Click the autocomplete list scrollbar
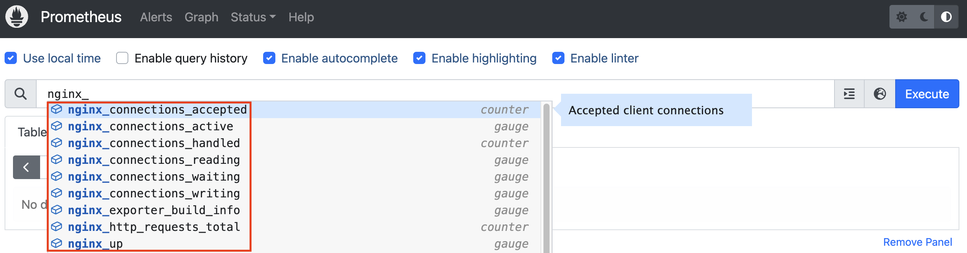The image size is (967, 253). (546, 175)
